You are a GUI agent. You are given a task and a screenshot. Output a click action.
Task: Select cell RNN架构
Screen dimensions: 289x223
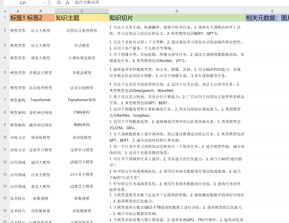82,125
